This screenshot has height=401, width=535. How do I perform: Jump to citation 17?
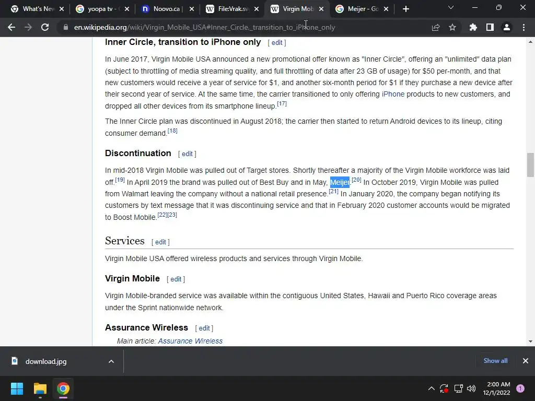pyautogui.click(x=282, y=103)
